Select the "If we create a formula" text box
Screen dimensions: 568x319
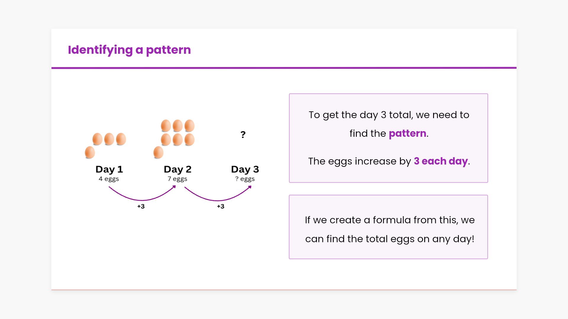388,227
